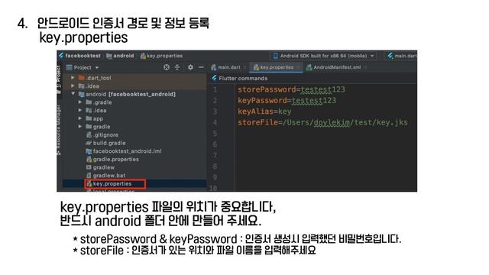This screenshot has width=489, height=275.
Task: Click the build.gradle file icon
Action: (x=89, y=143)
